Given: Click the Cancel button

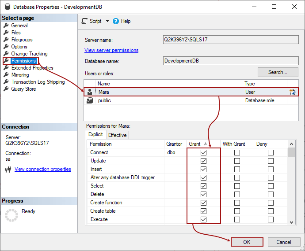Looking at the screenshot, I should tap(284, 242).
